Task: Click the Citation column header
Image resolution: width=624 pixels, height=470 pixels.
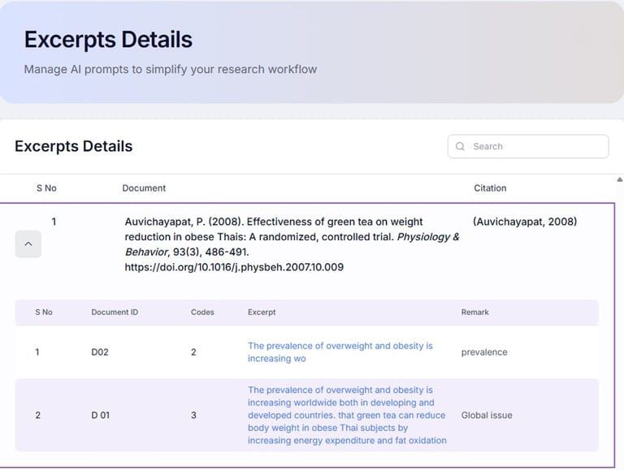Action: (490, 188)
